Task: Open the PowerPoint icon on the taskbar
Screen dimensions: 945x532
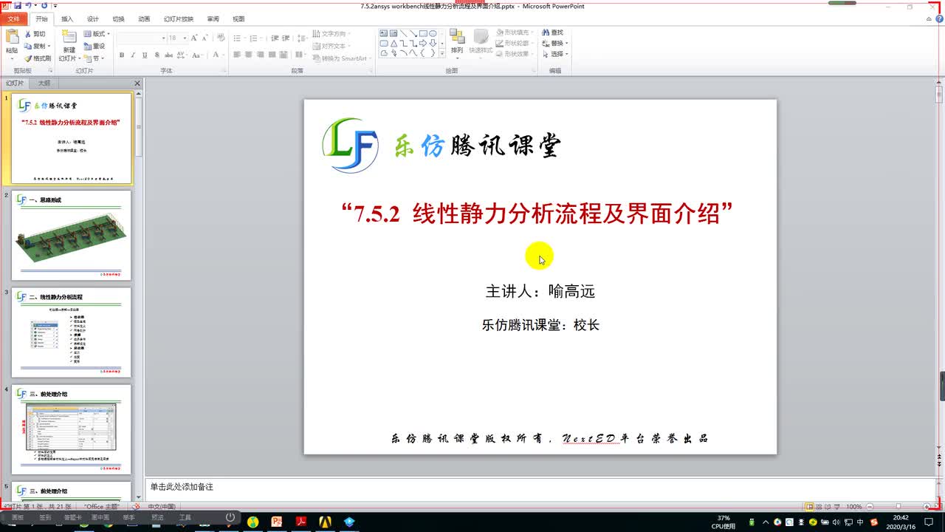Action: click(278, 522)
